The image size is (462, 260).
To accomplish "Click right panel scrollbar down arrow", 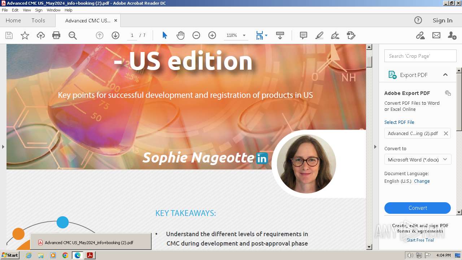I will pyautogui.click(x=459, y=212).
